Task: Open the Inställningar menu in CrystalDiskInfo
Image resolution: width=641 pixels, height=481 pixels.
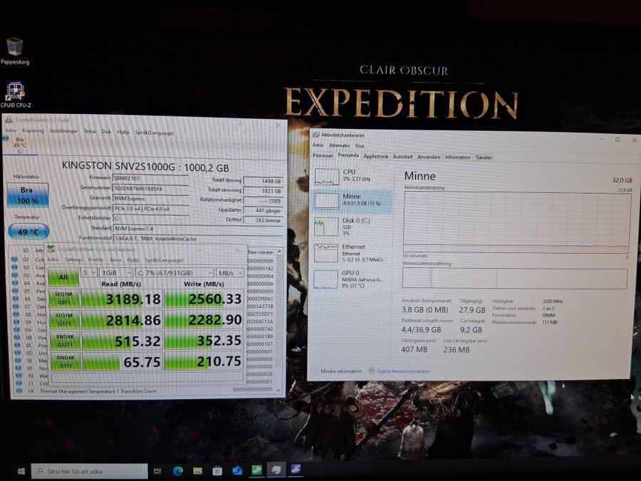Action: tap(63, 131)
